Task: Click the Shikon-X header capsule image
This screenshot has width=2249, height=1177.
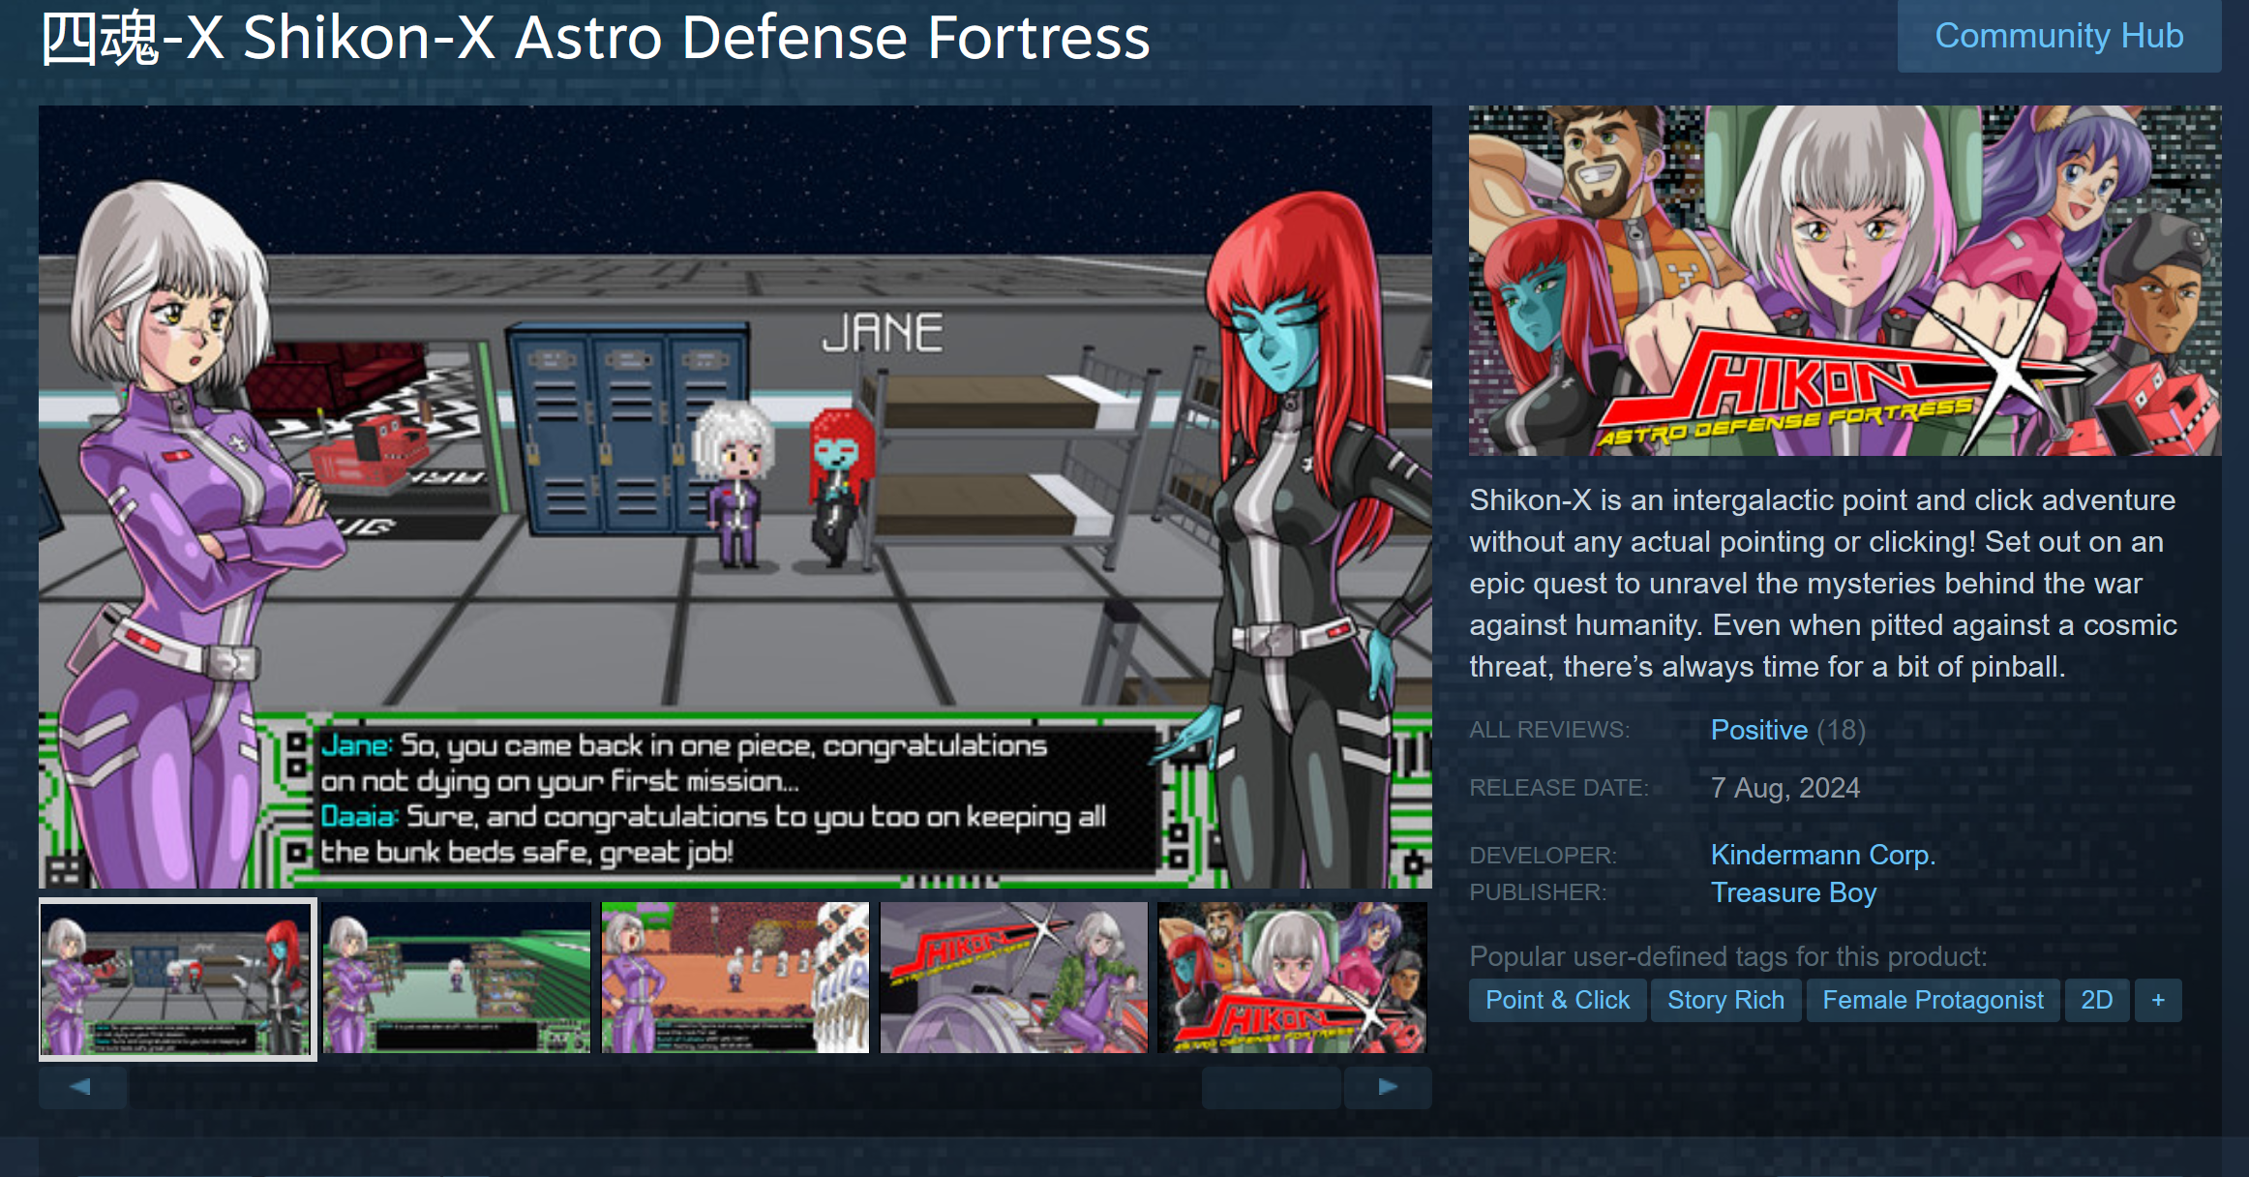Action: [1844, 281]
